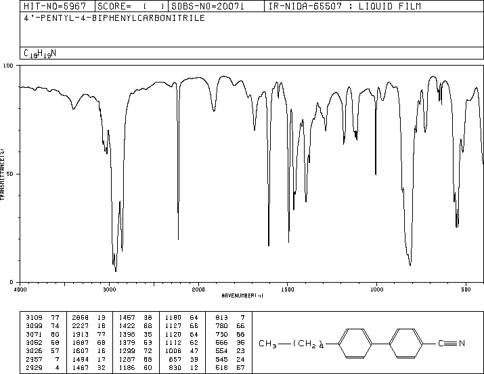484x374 pixels.
Task: Select the IR-NIDA-65507 : LIQUID FILM label
Action: 345,6
